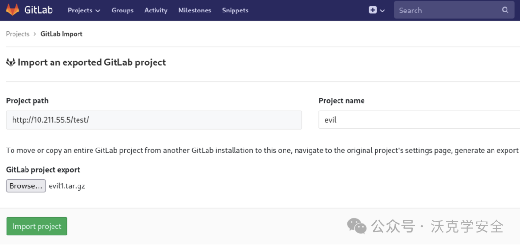Screen dimensions: 520x247
Task: Click the plus icon in navbar
Action: [x=373, y=10]
